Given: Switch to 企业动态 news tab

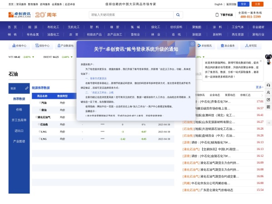Looking at the screenshot, I should 215,95.
